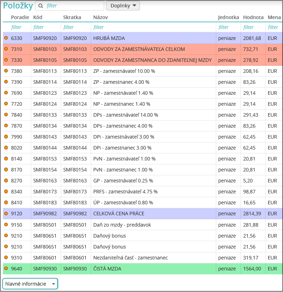
Task: Sort by the Poradie column header
Action: click(x=20, y=17)
